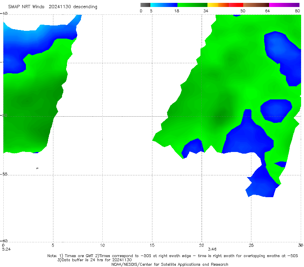Click the gray segment of the color bar

click(145, 5)
